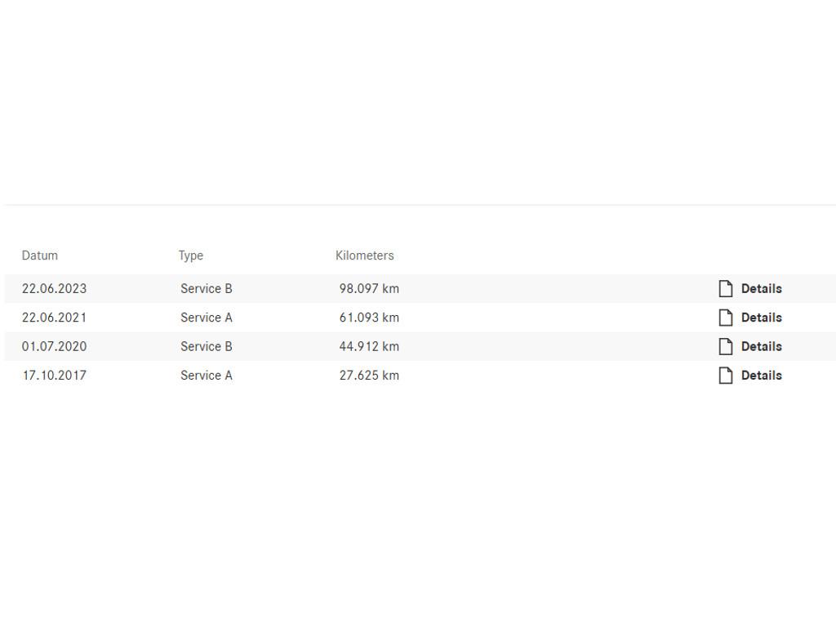Image resolution: width=836 pixels, height=627 pixels.
Task: Select the date 22.06.2021
Action: click(54, 318)
